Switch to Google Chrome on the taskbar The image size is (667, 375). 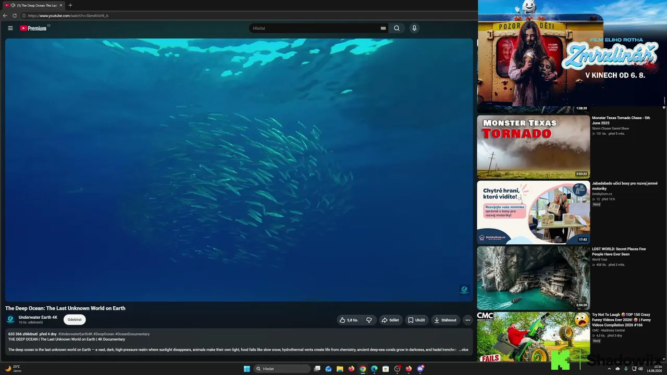point(363,369)
